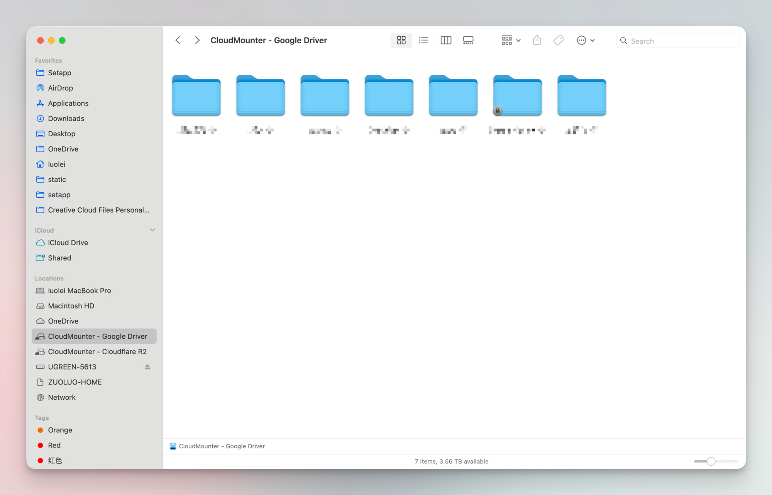772x495 pixels.
Task: Open Network in the sidebar
Action: [94, 397]
